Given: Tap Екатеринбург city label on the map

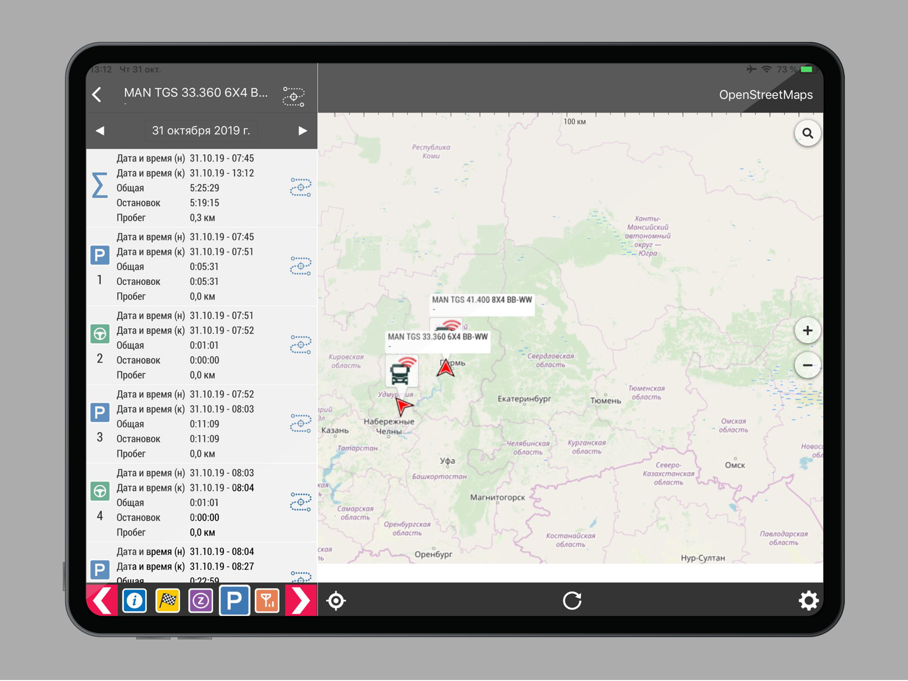Looking at the screenshot, I should pos(524,399).
